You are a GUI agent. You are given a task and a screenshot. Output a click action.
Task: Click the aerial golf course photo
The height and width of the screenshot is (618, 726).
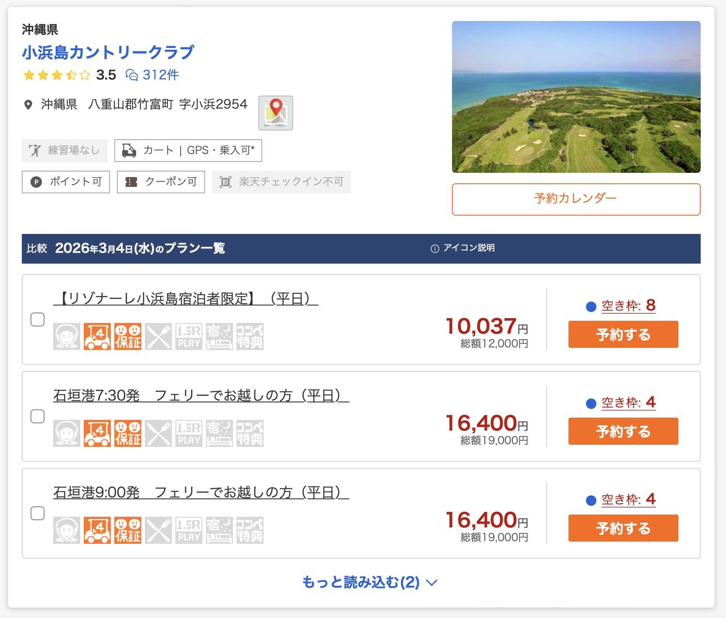576,97
